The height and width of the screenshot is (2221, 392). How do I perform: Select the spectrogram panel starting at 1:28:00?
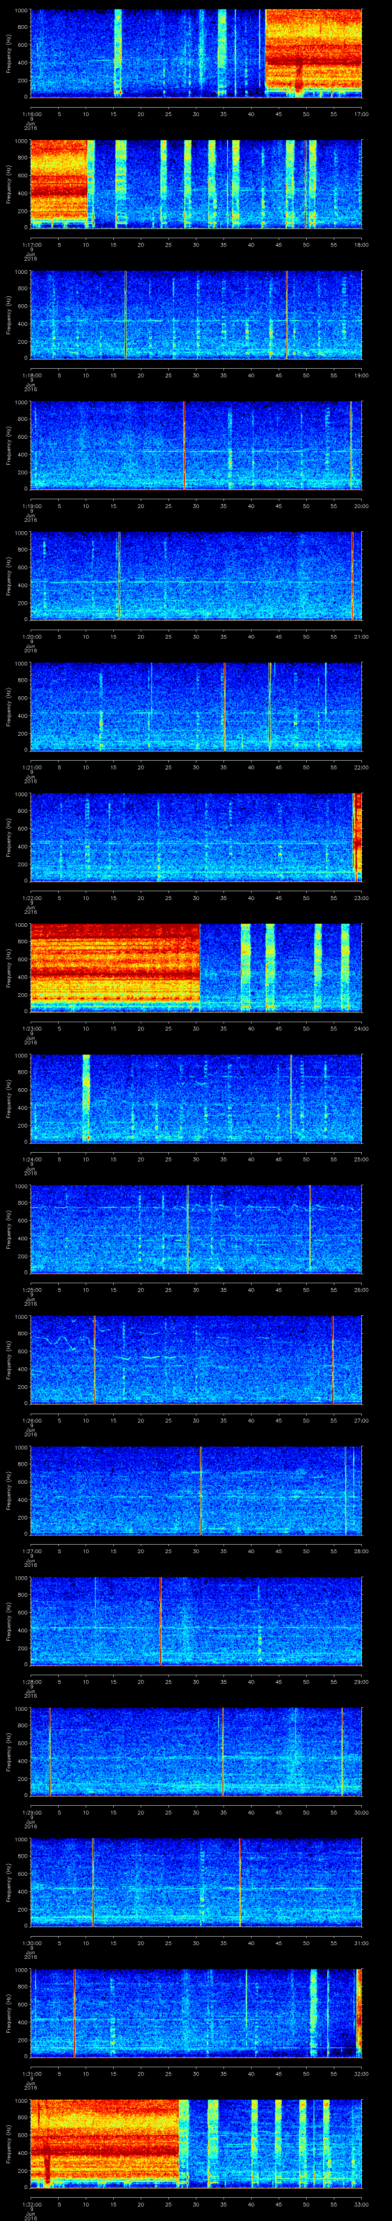[x=196, y=1621]
